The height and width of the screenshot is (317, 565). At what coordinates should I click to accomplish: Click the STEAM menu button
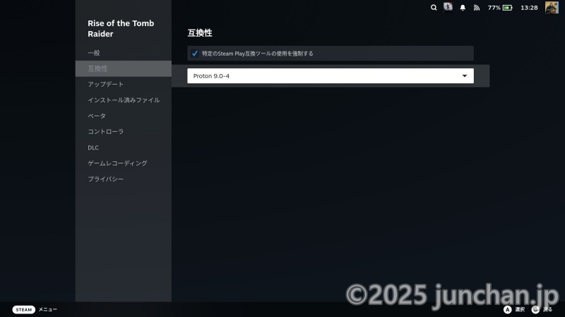24,309
